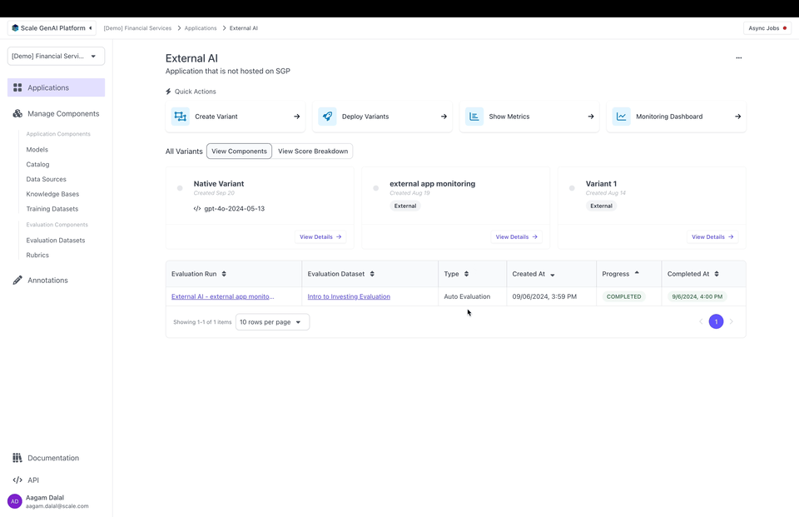Open Training Datasets in sidebar

pos(52,208)
